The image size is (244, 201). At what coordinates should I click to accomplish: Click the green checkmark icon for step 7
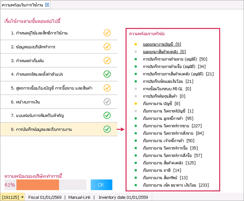coord(107,115)
